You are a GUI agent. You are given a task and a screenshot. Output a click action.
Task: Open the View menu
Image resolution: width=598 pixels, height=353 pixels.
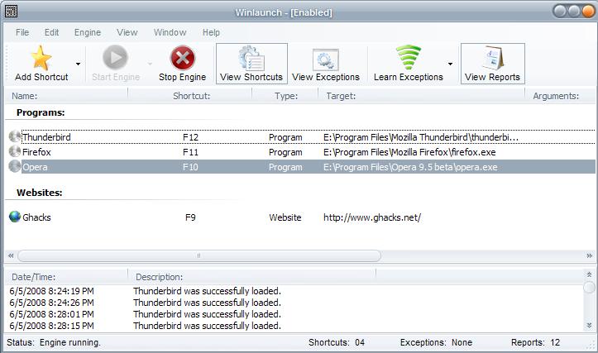(x=127, y=32)
